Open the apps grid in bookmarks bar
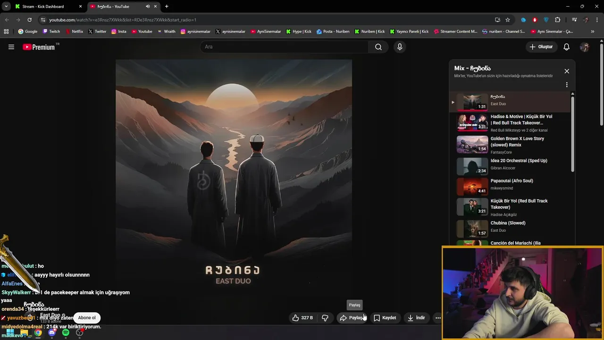Viewport: 604px width, 340px height. pyautogui.click(x=6, y=32)
